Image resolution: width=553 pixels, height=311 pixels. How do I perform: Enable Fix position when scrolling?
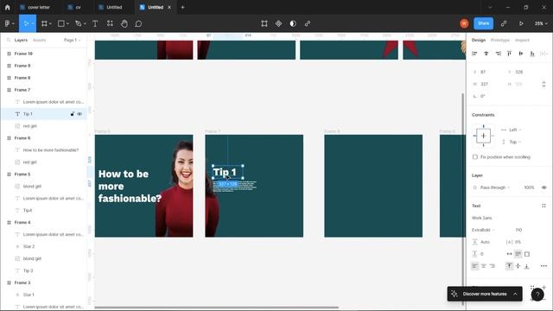click(x=475, y=157)
